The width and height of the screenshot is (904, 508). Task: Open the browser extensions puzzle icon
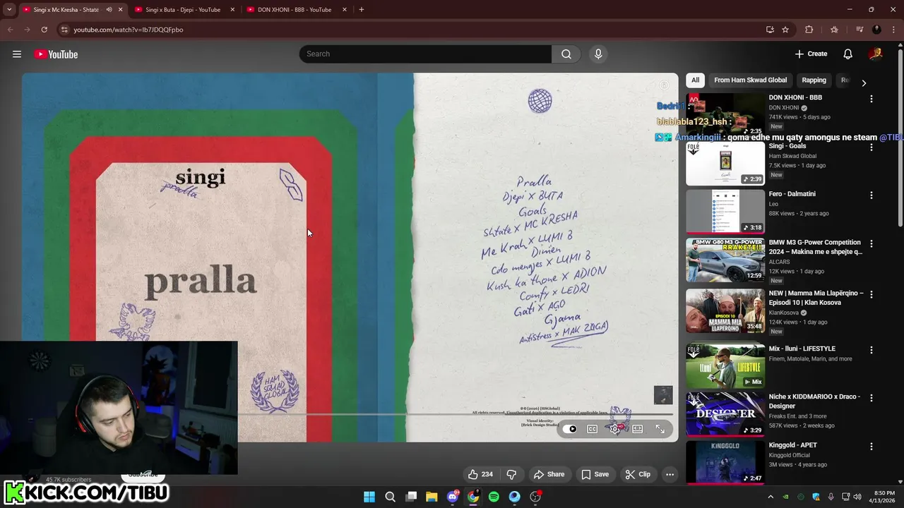coord(809,30)
